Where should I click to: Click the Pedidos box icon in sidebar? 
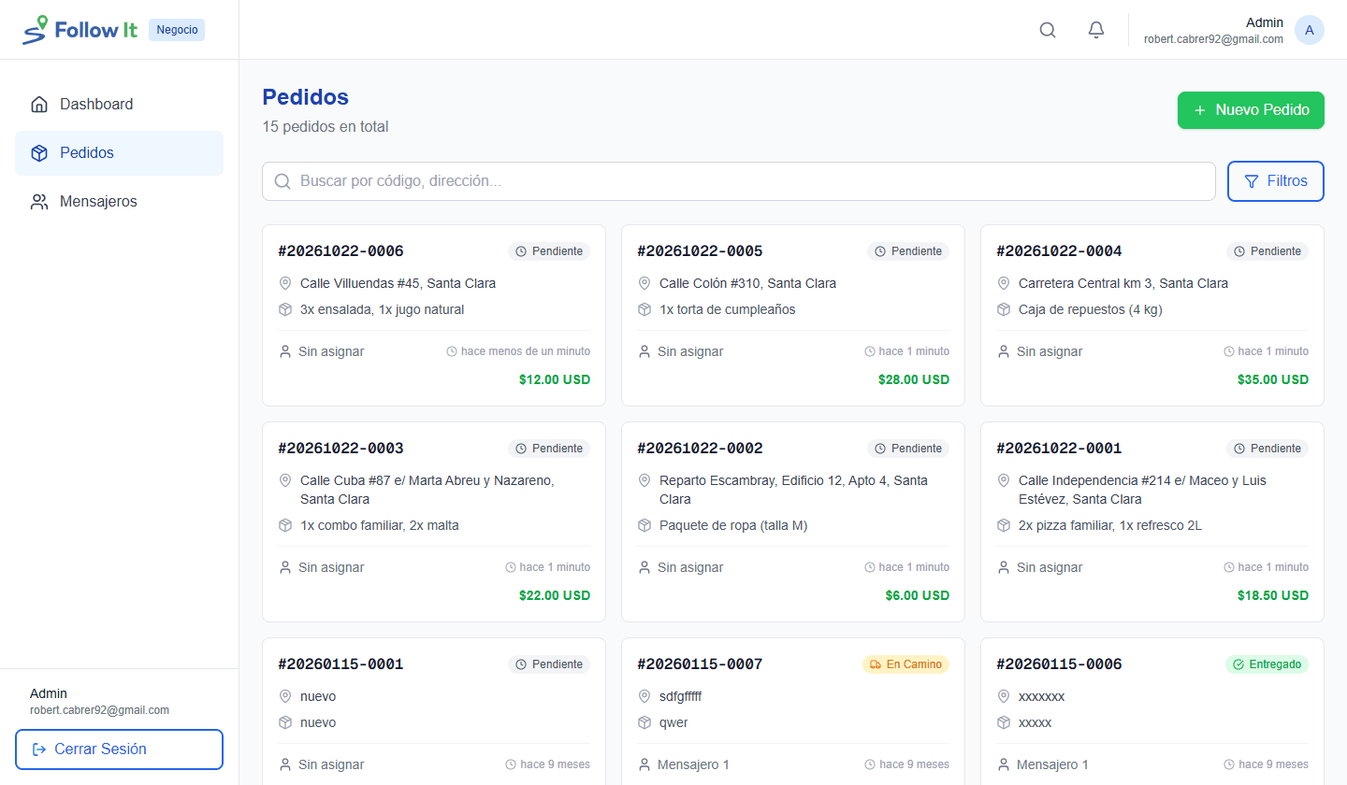pos(39,153)
